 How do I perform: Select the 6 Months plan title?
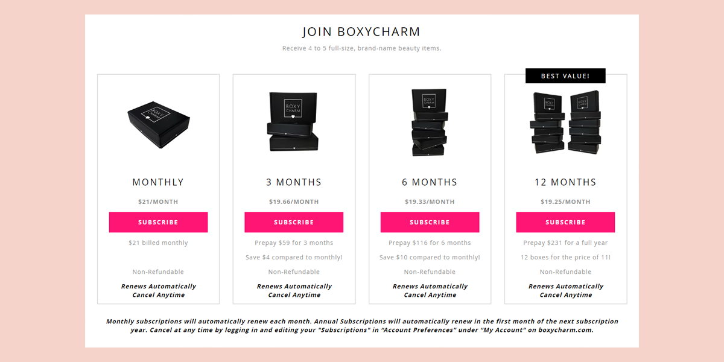(x=430, y=182)
